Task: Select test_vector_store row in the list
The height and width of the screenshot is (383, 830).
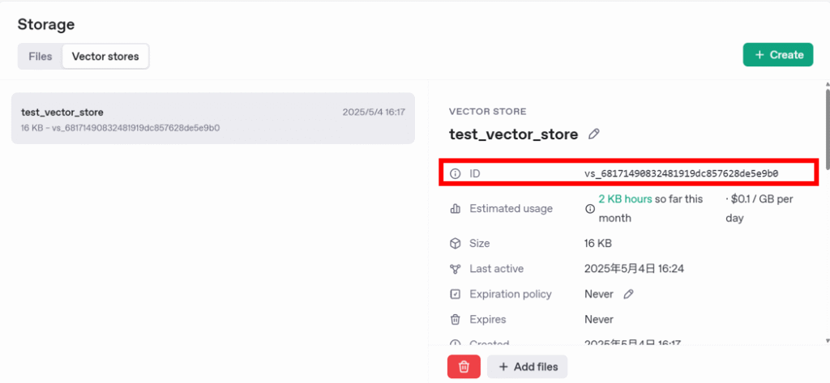Action: point(213,118)
